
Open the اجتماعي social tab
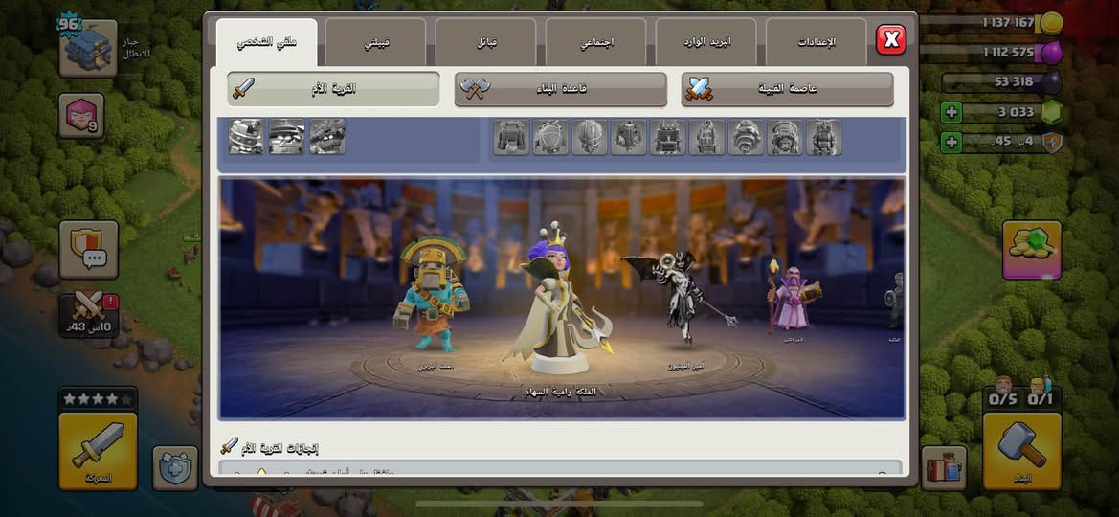(596, 42)
